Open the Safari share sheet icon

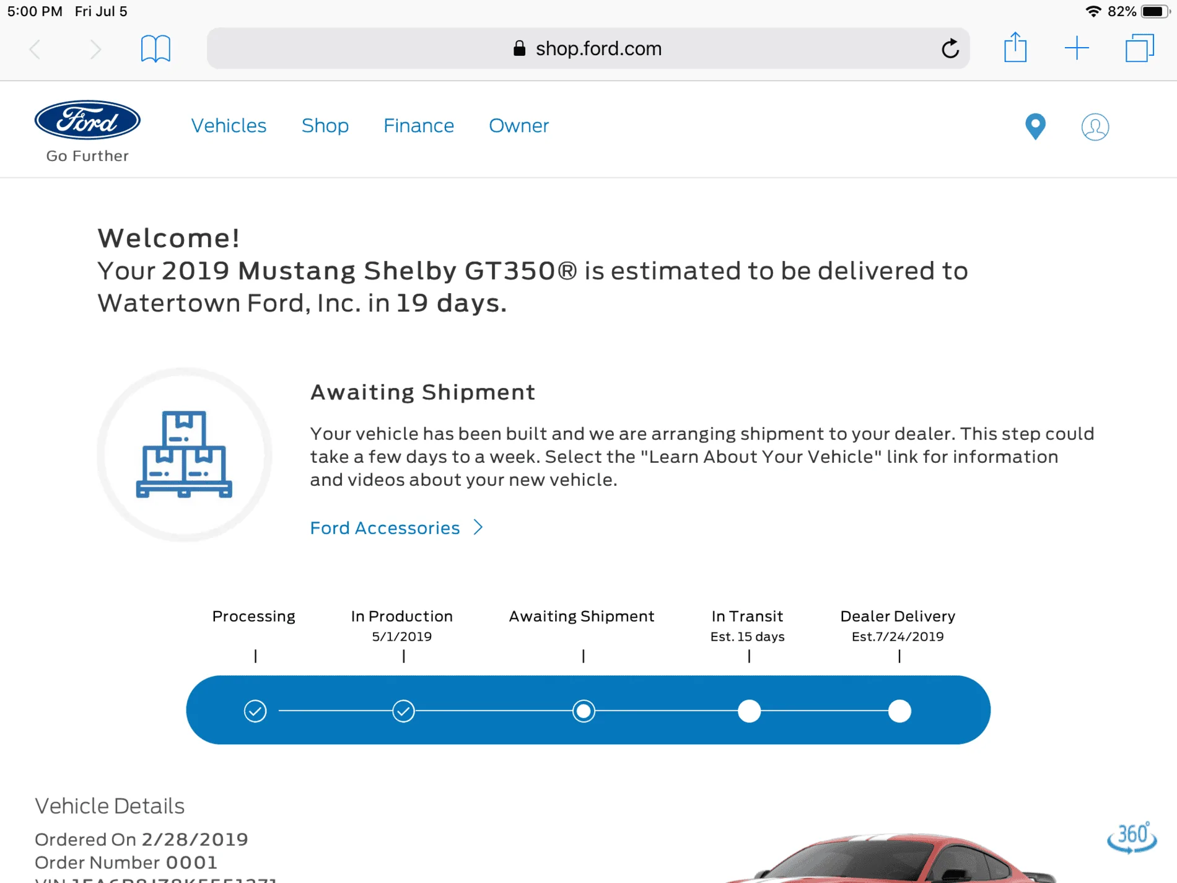[x=1015, y=47]
